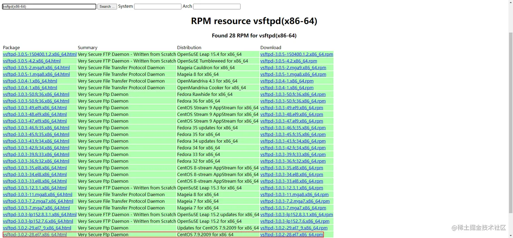Open vsftpd-3.0.2-28.el7.x86_64.html link
513x238 pixels.
click(x=35, y=235)
